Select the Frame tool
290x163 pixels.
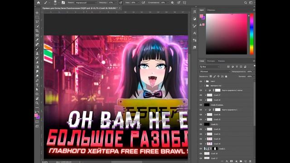[37, 35]
